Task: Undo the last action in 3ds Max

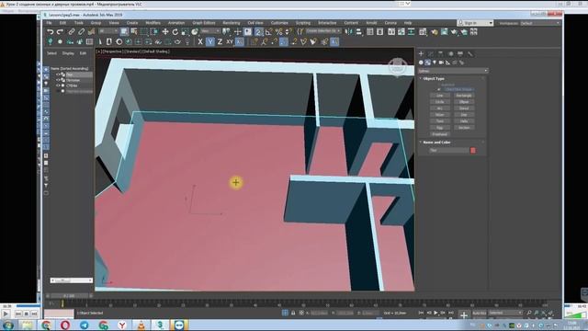Action: click(51, 32)
